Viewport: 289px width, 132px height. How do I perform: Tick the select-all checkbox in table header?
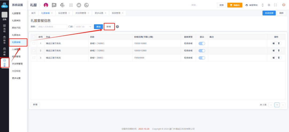(x=34, y=37)
